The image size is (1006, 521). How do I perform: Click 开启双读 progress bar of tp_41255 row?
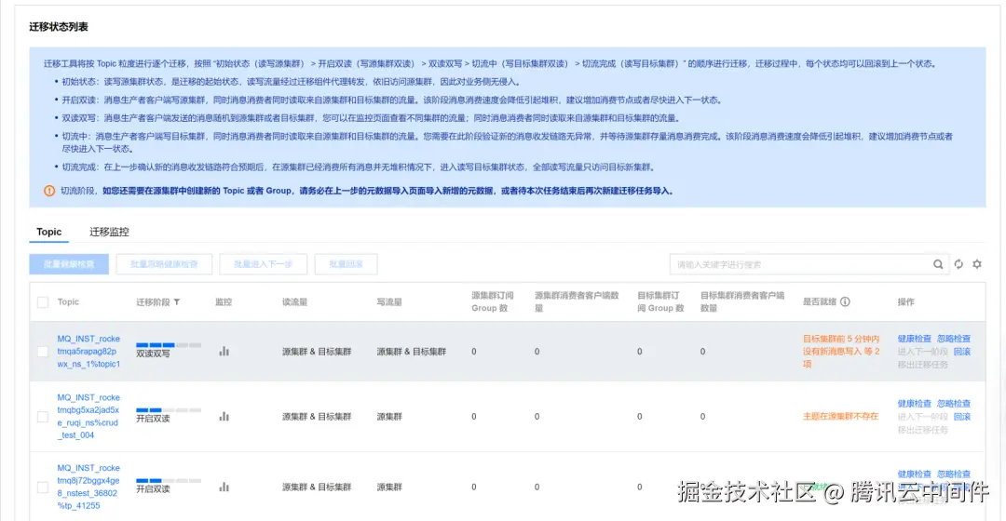tap(169, 481)
